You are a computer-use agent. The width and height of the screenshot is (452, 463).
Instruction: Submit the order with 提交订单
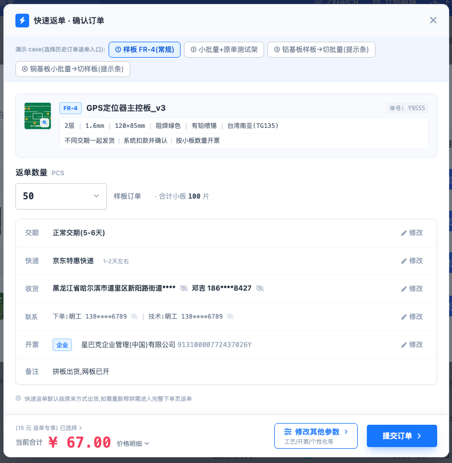coord(402,436)
